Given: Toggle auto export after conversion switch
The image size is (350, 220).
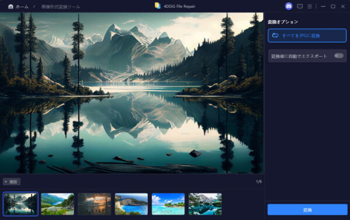Looking at the screenshot, I should point(339,55).
